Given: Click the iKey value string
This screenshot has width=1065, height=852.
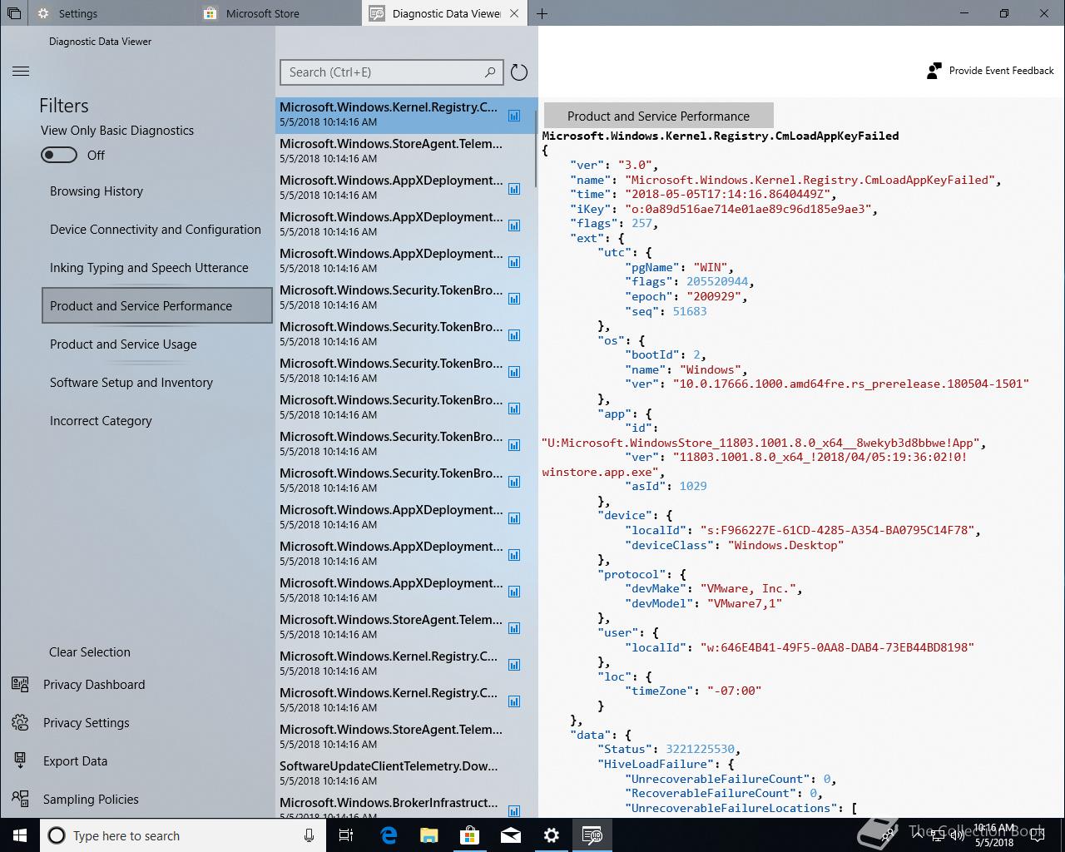Looking at the screenshot, I should [748, 209].
